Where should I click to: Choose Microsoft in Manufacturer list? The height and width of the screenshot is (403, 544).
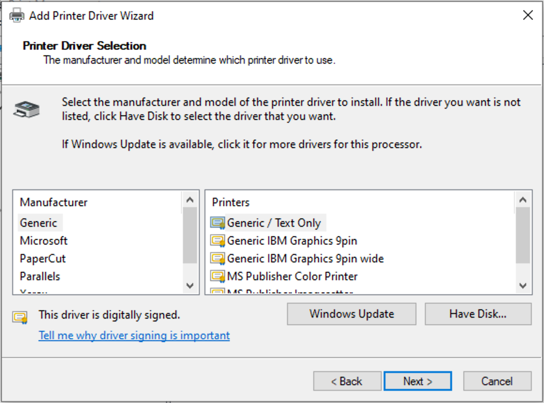tap(44, 241)
